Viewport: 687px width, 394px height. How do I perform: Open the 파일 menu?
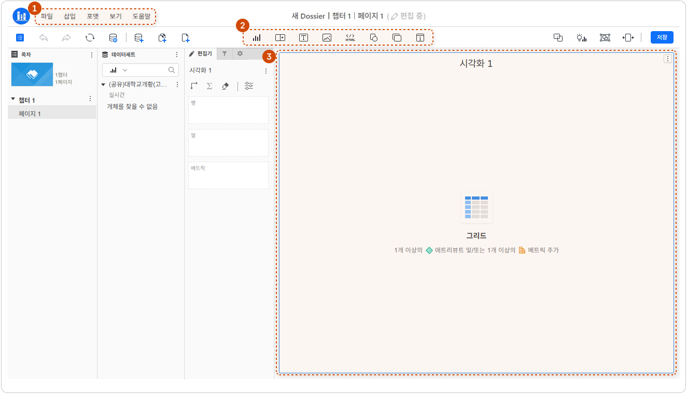tap(47, 16)
